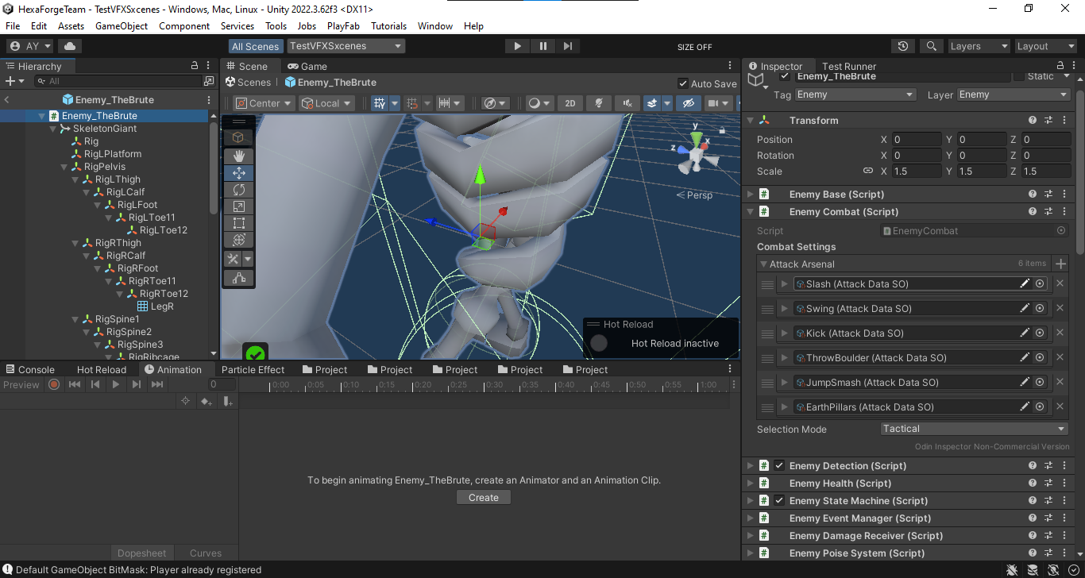The width and height of the screenshot is (1085, 578).
Task: Click the Play button in main toolbar
Action: [x=517, y=46]
